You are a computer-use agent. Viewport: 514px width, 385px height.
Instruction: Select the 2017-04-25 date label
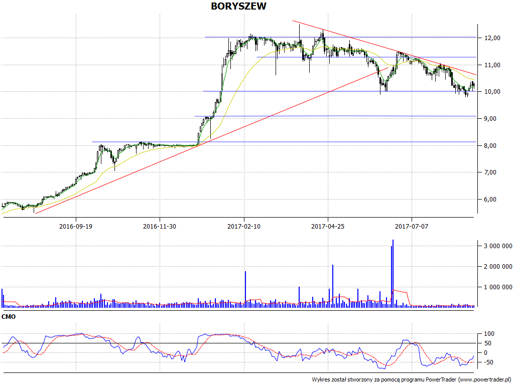(x=328, y=226)
